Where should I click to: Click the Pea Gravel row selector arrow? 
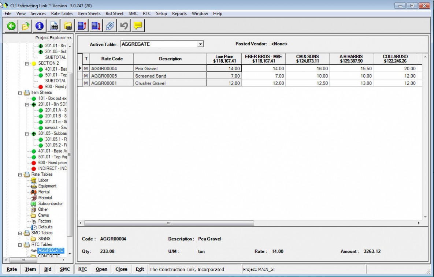pos(80,68)
